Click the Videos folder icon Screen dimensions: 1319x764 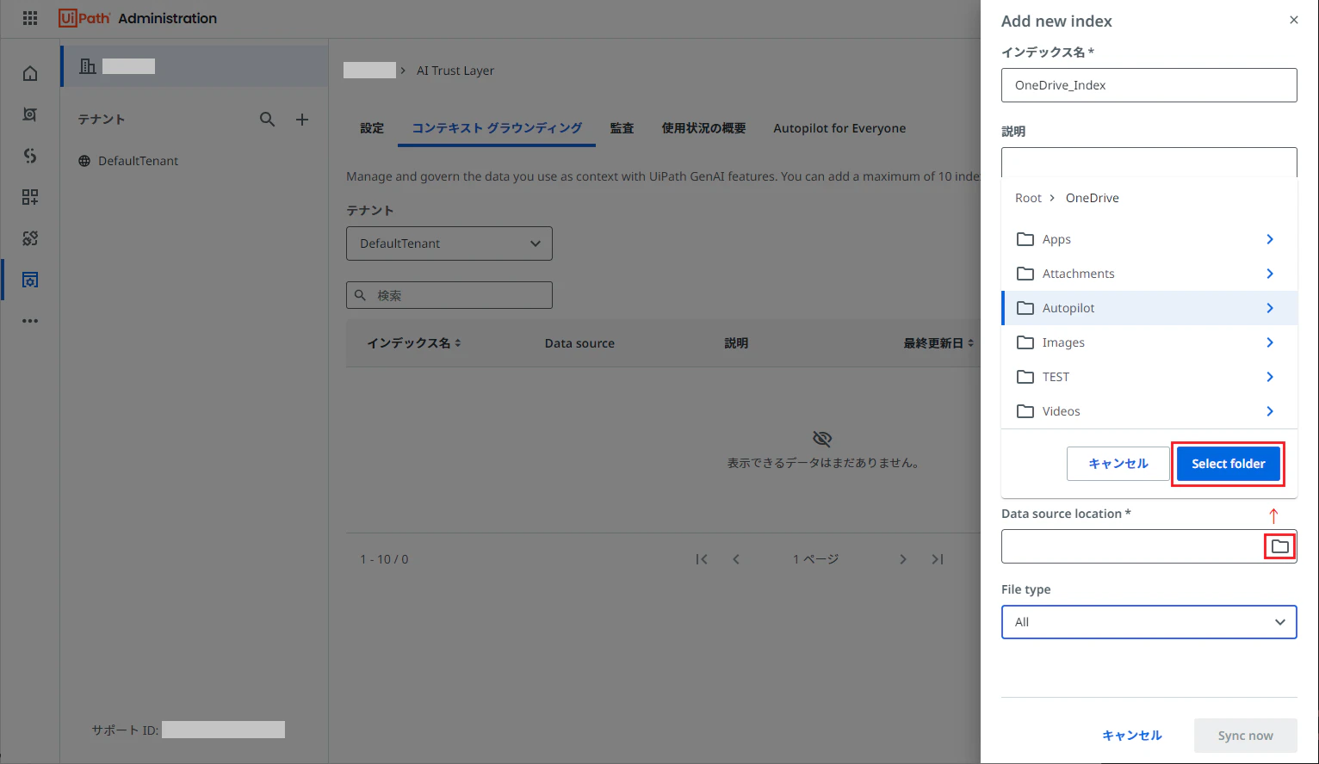pos(1025,411)
